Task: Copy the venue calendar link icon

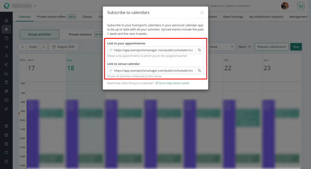Action: (x=199, y=70)
